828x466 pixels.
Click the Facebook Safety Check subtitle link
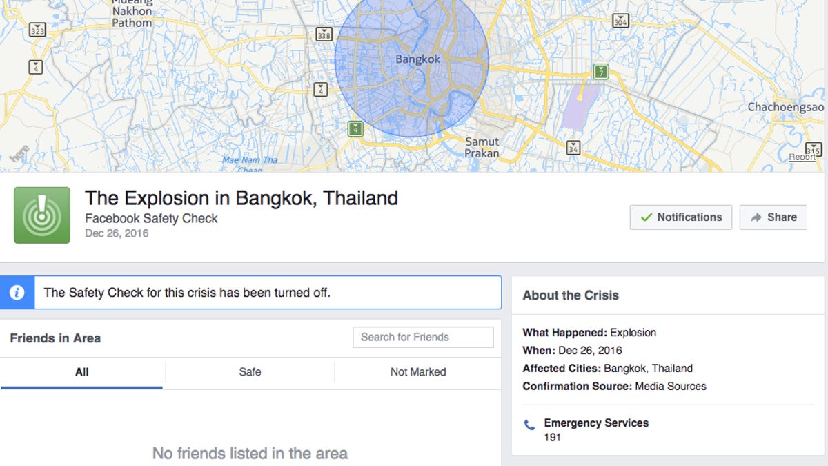click(151, 218)
